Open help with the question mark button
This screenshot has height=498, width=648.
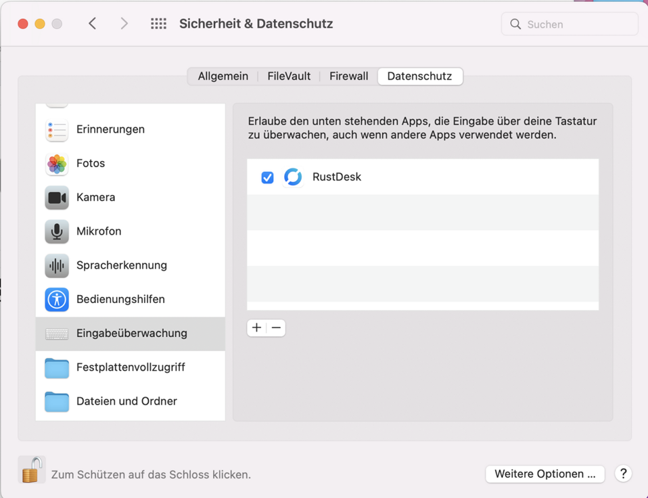coord(623,474)
